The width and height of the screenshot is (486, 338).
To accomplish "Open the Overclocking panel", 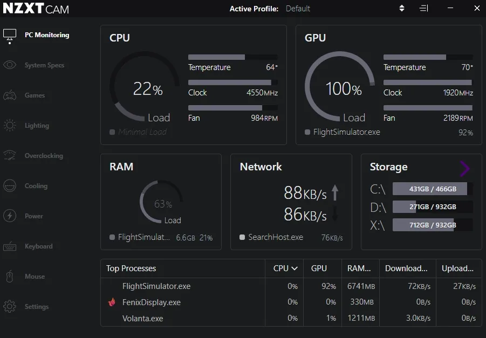I will tap(43, 155).
